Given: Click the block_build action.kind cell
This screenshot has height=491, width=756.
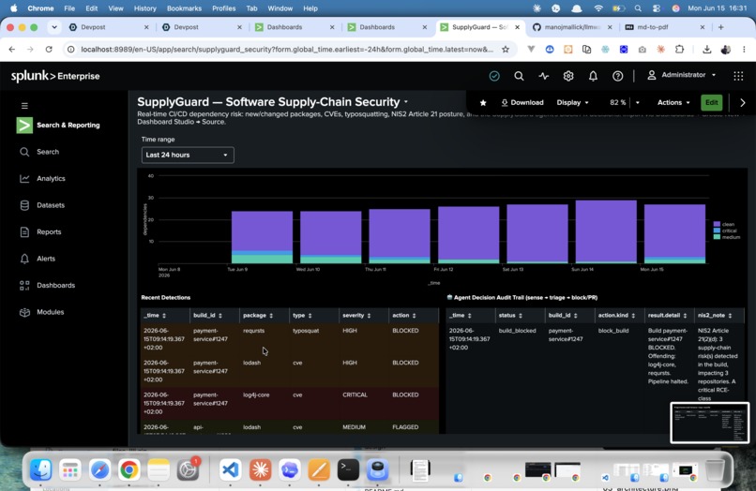Looking at the screenshot, I should [613, 331].
